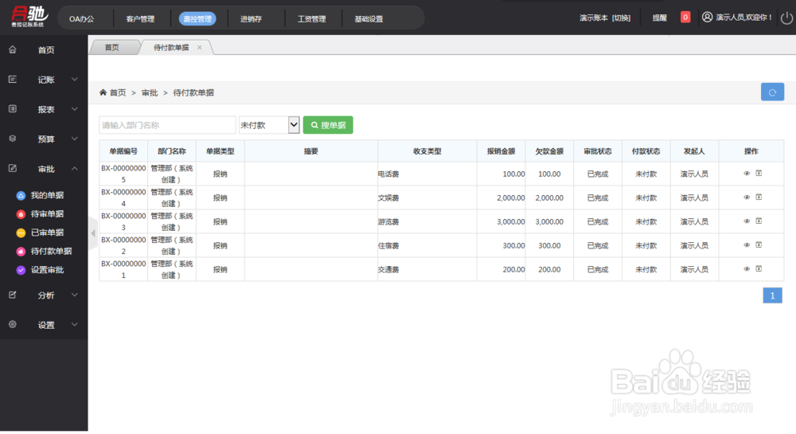Click the payment icon for BX-000000005
The height and width of the screenshot is (434, 796).
tap(759, 173)
